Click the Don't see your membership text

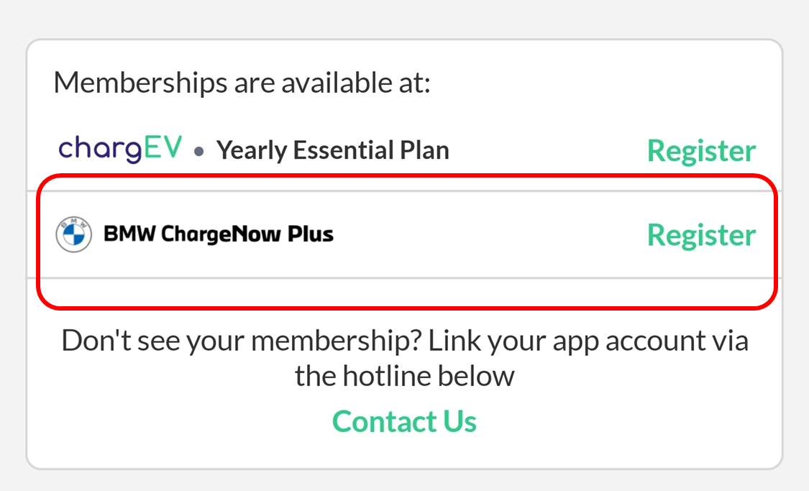pos(242,341)
